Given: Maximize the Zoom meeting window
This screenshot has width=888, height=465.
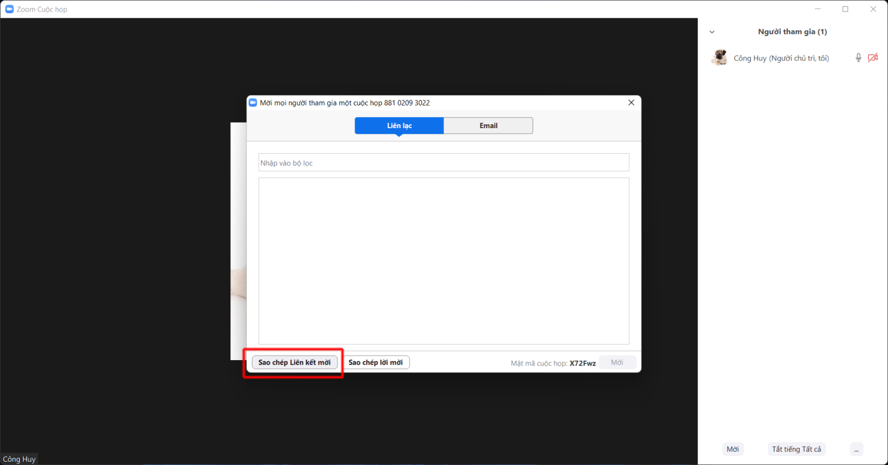Looking at the screenshot, I should [845, 9].
